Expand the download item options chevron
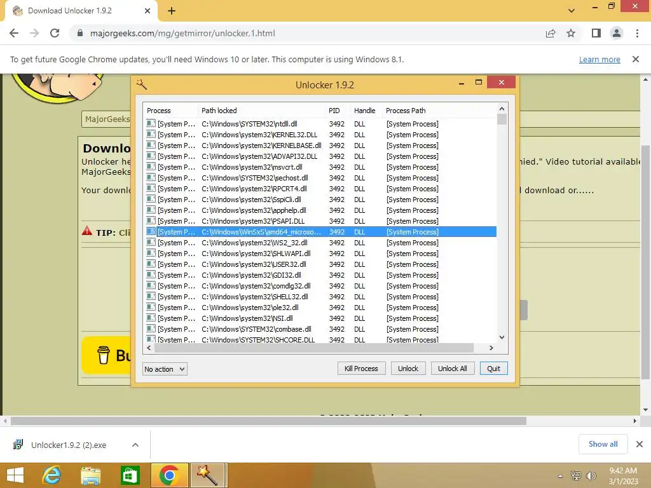The image size is (651, 488). click(135, 445)
